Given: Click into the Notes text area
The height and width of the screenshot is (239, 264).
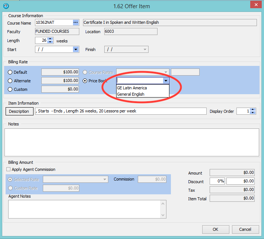Looking at the screenshot, I should tap(131, 142).
